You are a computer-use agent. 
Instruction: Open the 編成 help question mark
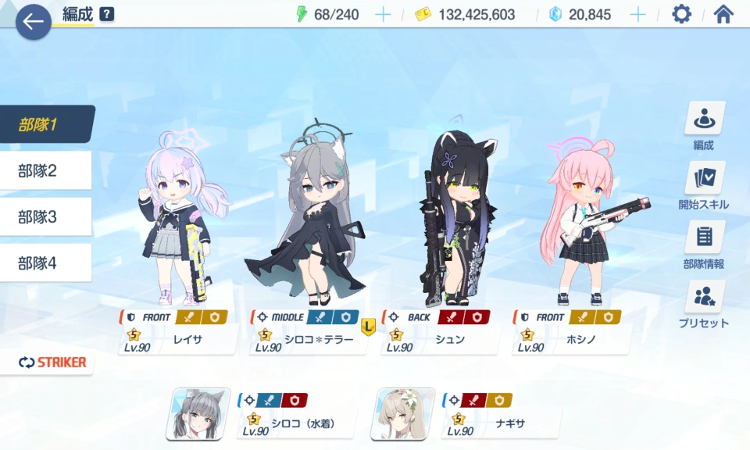point(107,14)
